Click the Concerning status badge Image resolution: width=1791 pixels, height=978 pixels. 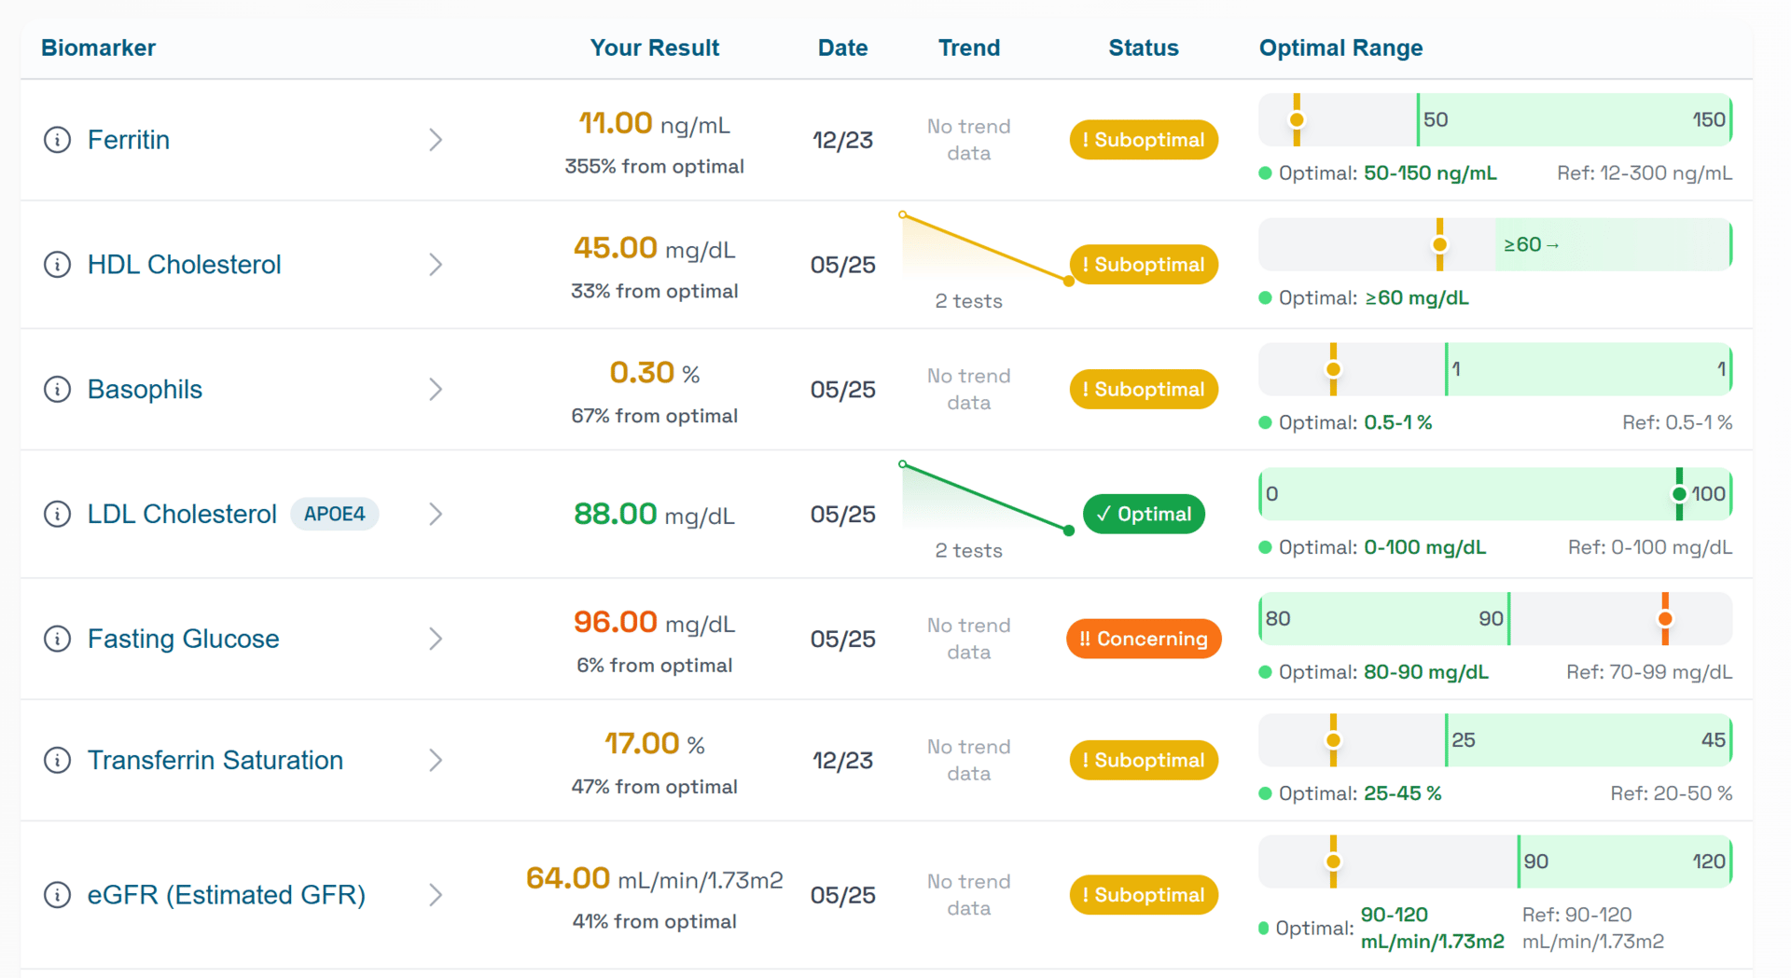[x=1143, y=639]
